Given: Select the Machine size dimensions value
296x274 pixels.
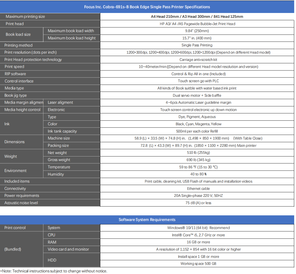Looking at the screenshot, I should [198, 138].
